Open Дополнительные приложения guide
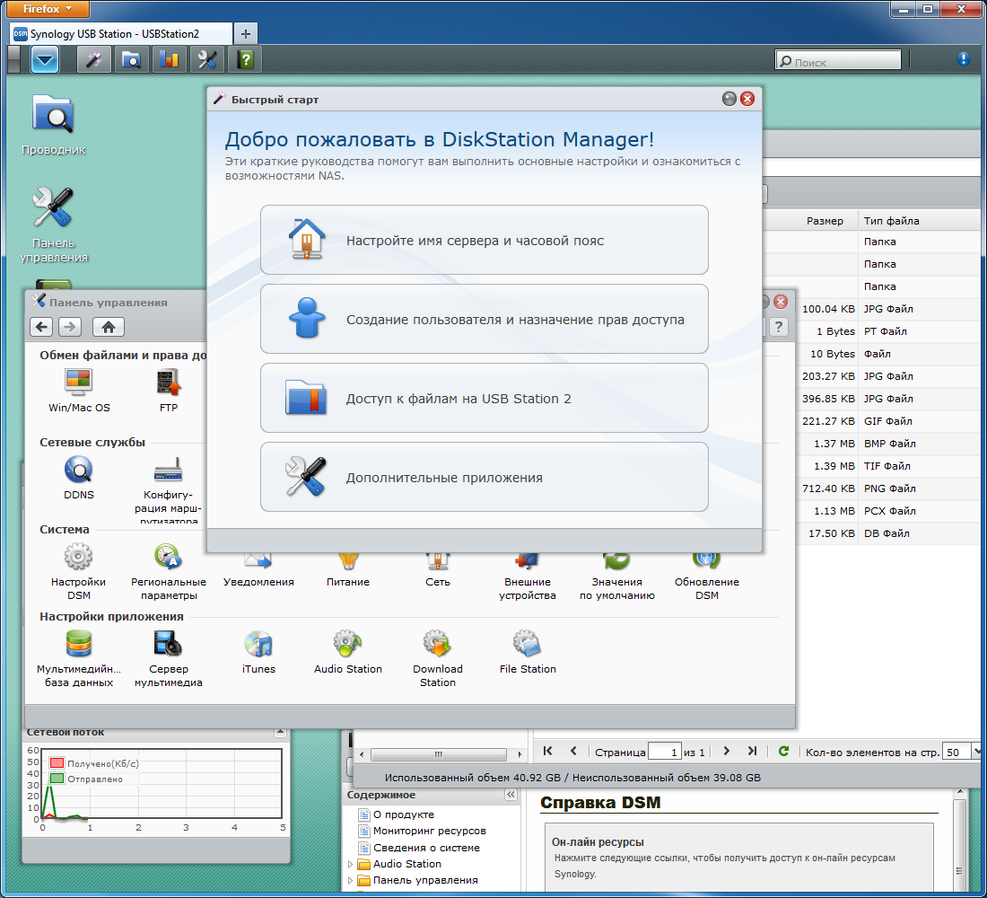 [x=484, y=477]
